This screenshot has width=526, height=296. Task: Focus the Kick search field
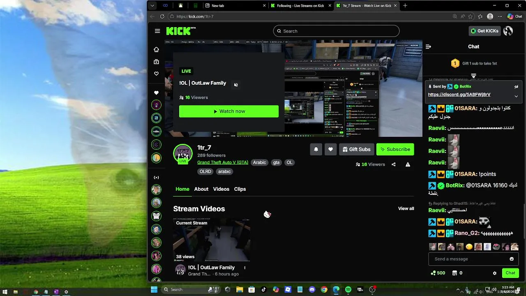[336, 31]
